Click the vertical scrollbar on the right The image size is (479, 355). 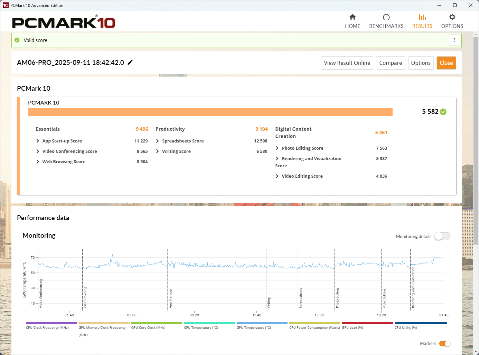[x=476, y=138]
